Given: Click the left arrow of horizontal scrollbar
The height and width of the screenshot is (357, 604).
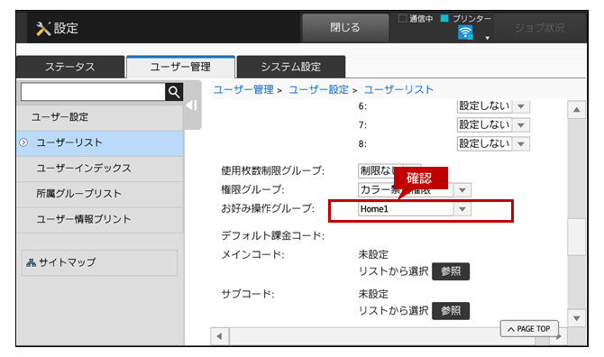Looking at the screenshot, I should click(220, 336).
